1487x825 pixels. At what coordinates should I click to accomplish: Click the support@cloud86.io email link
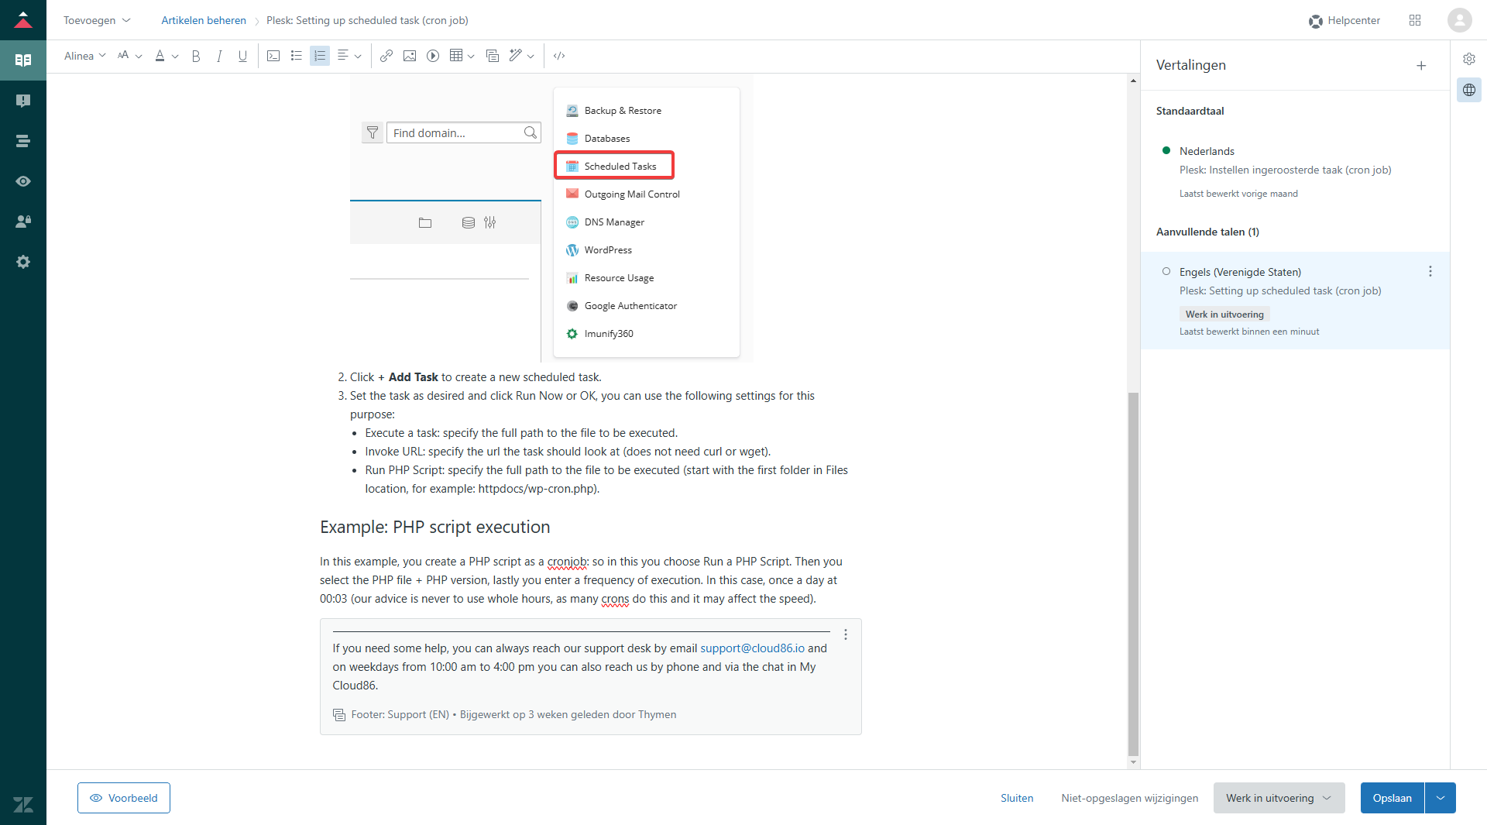tap(752, 648)
